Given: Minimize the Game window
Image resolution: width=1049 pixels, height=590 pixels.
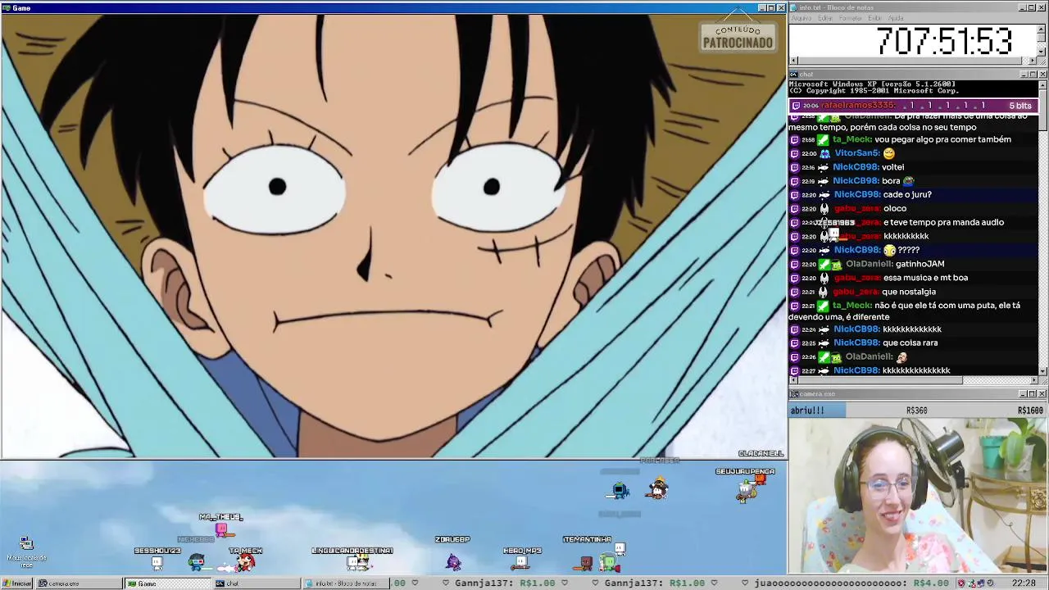Looking at the screenshot, I should pyautogui.click(x=762, y=8).
